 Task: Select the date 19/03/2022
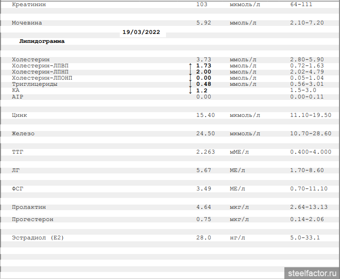point(141,33)
